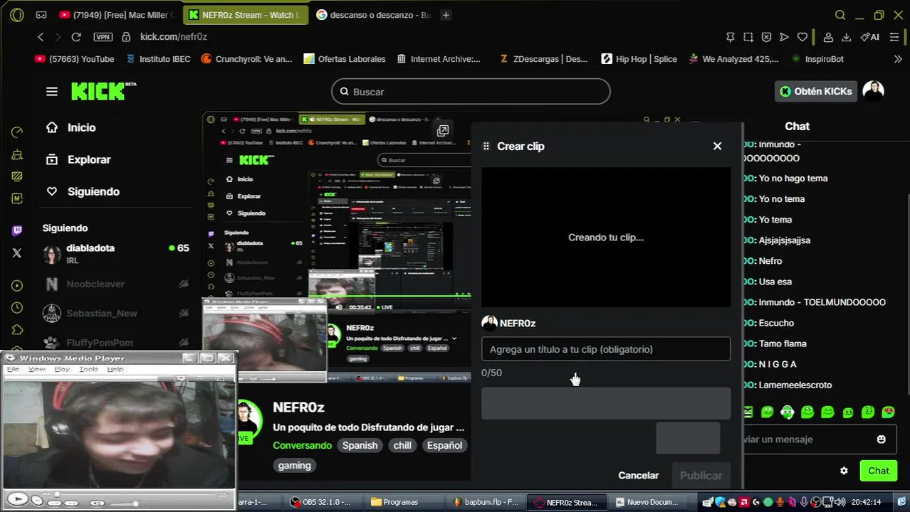Select Noobcleaver in the Siguiendo list
The image size is (910, 512).
(x=116, y=284)
